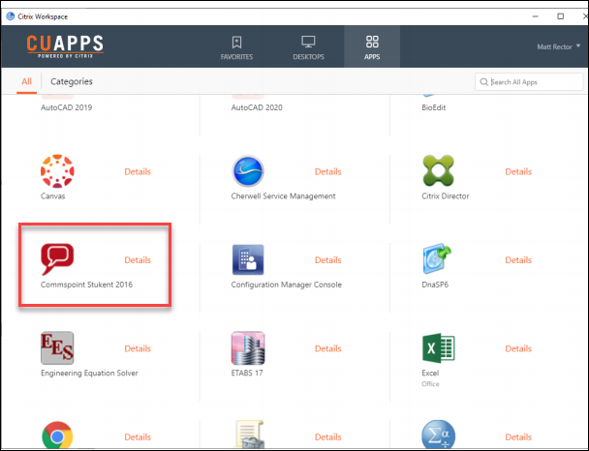Click the Engineering Equation Solver name
This screenshot has width=589, height=451.
[x=89, y=373]
